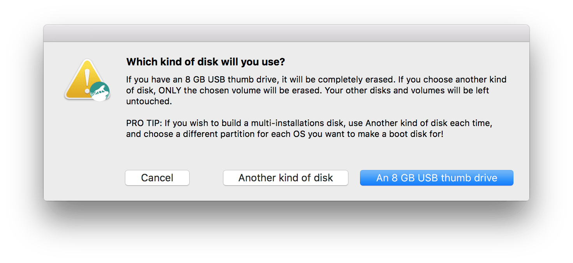Click the heading "Which kind of disk will you use?"

(206, 62)
